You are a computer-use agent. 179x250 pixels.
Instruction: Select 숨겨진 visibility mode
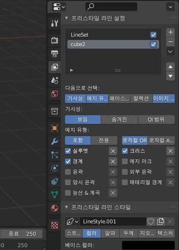pyautogui.click(x=119, y=120)
